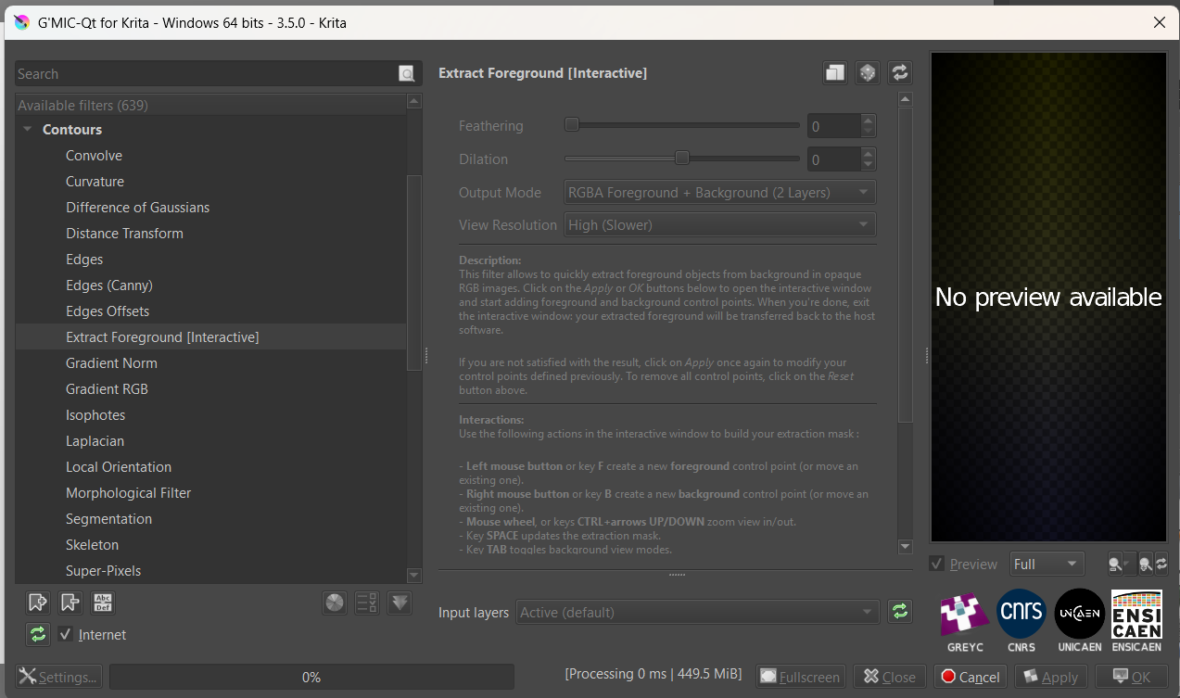The image size is (1180, 698).
Task: Toggle the Preview checkbox
Action: point(937,564)
